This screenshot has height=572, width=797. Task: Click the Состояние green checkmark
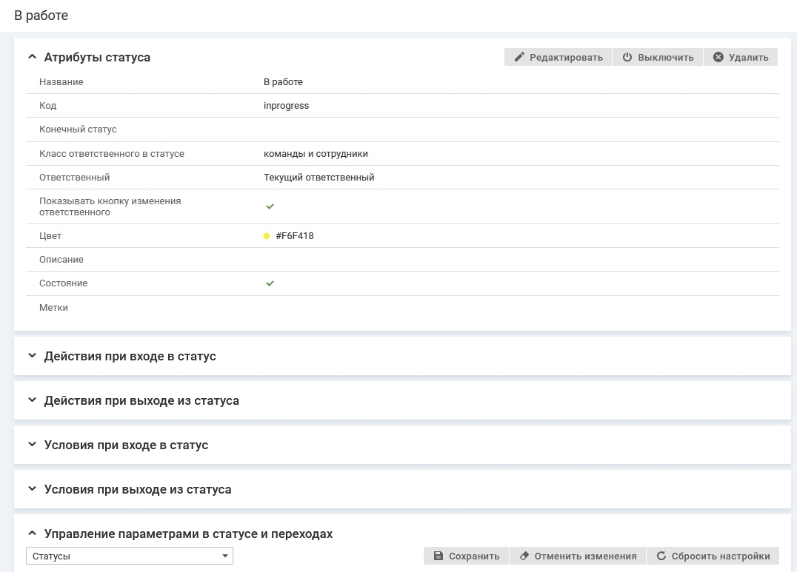click(x=270, y=283)
